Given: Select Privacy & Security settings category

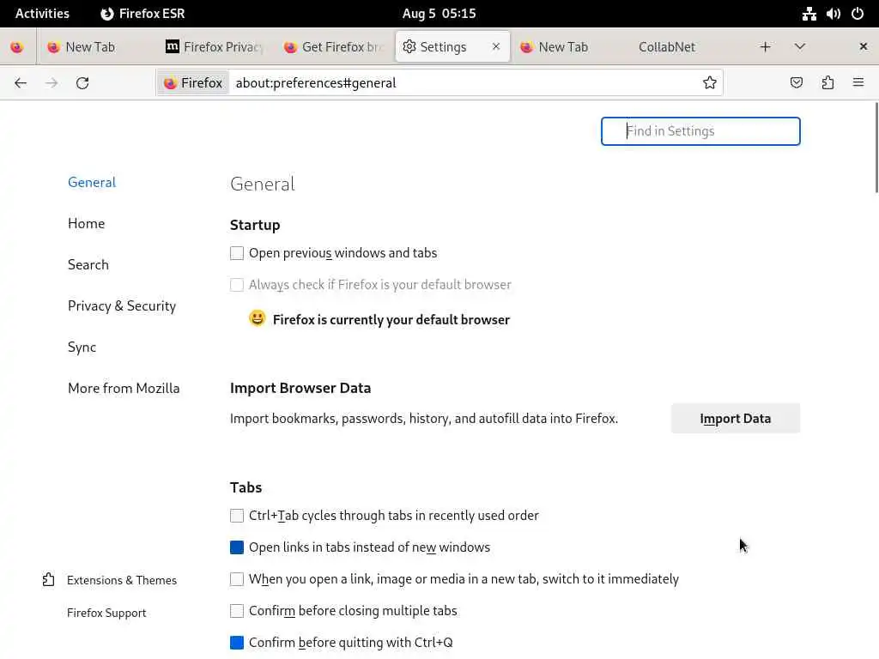Looking at the screenshot, I should tap(122, 306).
